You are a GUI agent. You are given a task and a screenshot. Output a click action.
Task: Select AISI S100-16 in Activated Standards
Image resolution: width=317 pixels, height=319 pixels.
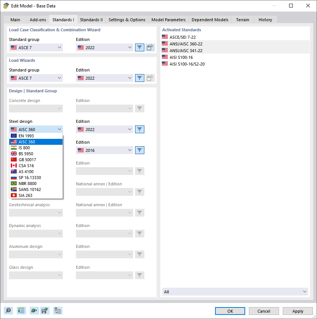[x=236, y=57]
